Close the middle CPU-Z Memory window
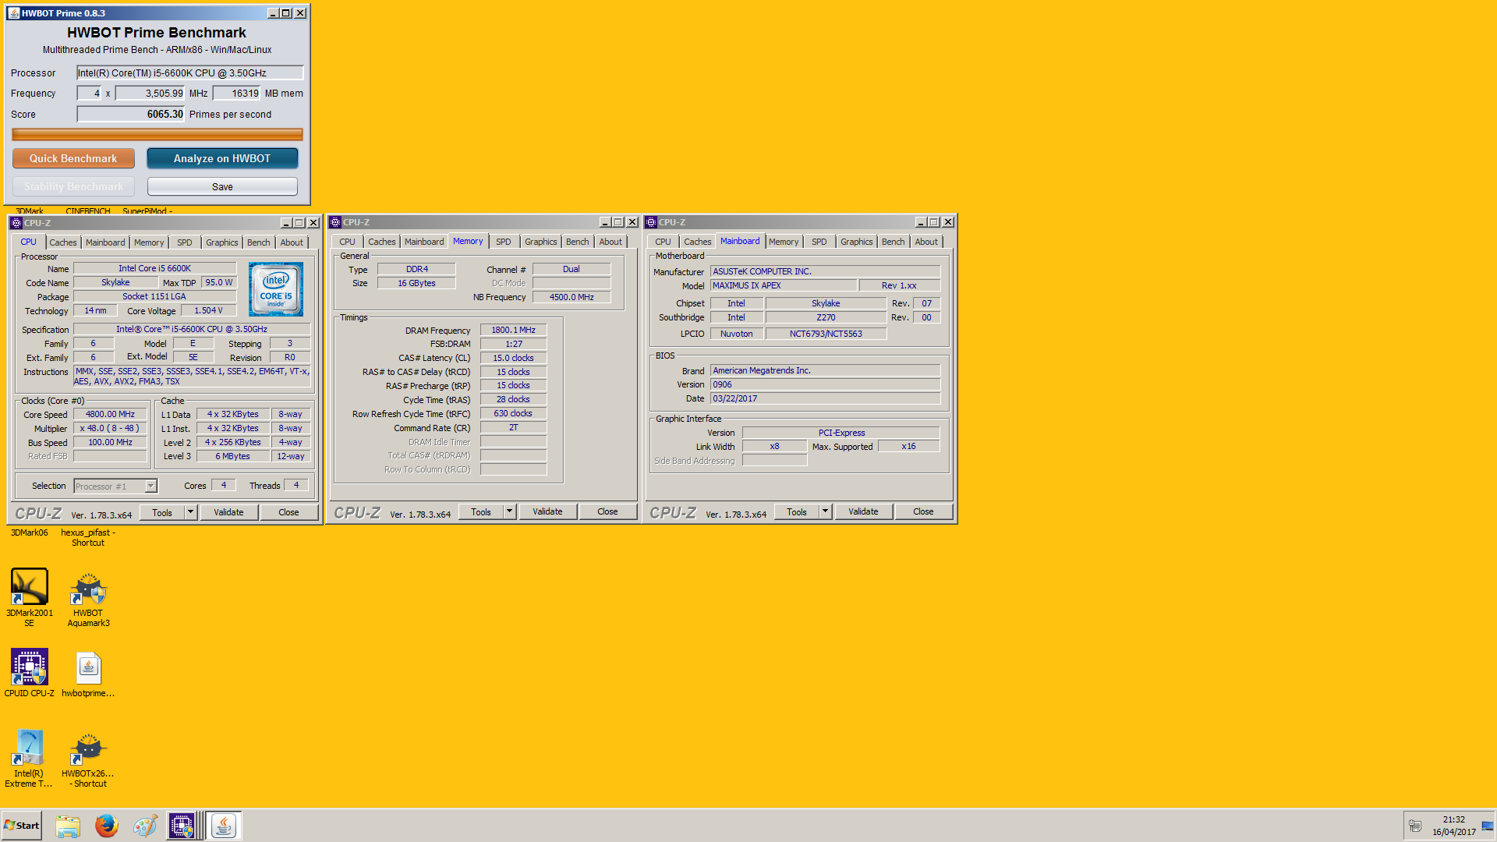 coord(632,222)
